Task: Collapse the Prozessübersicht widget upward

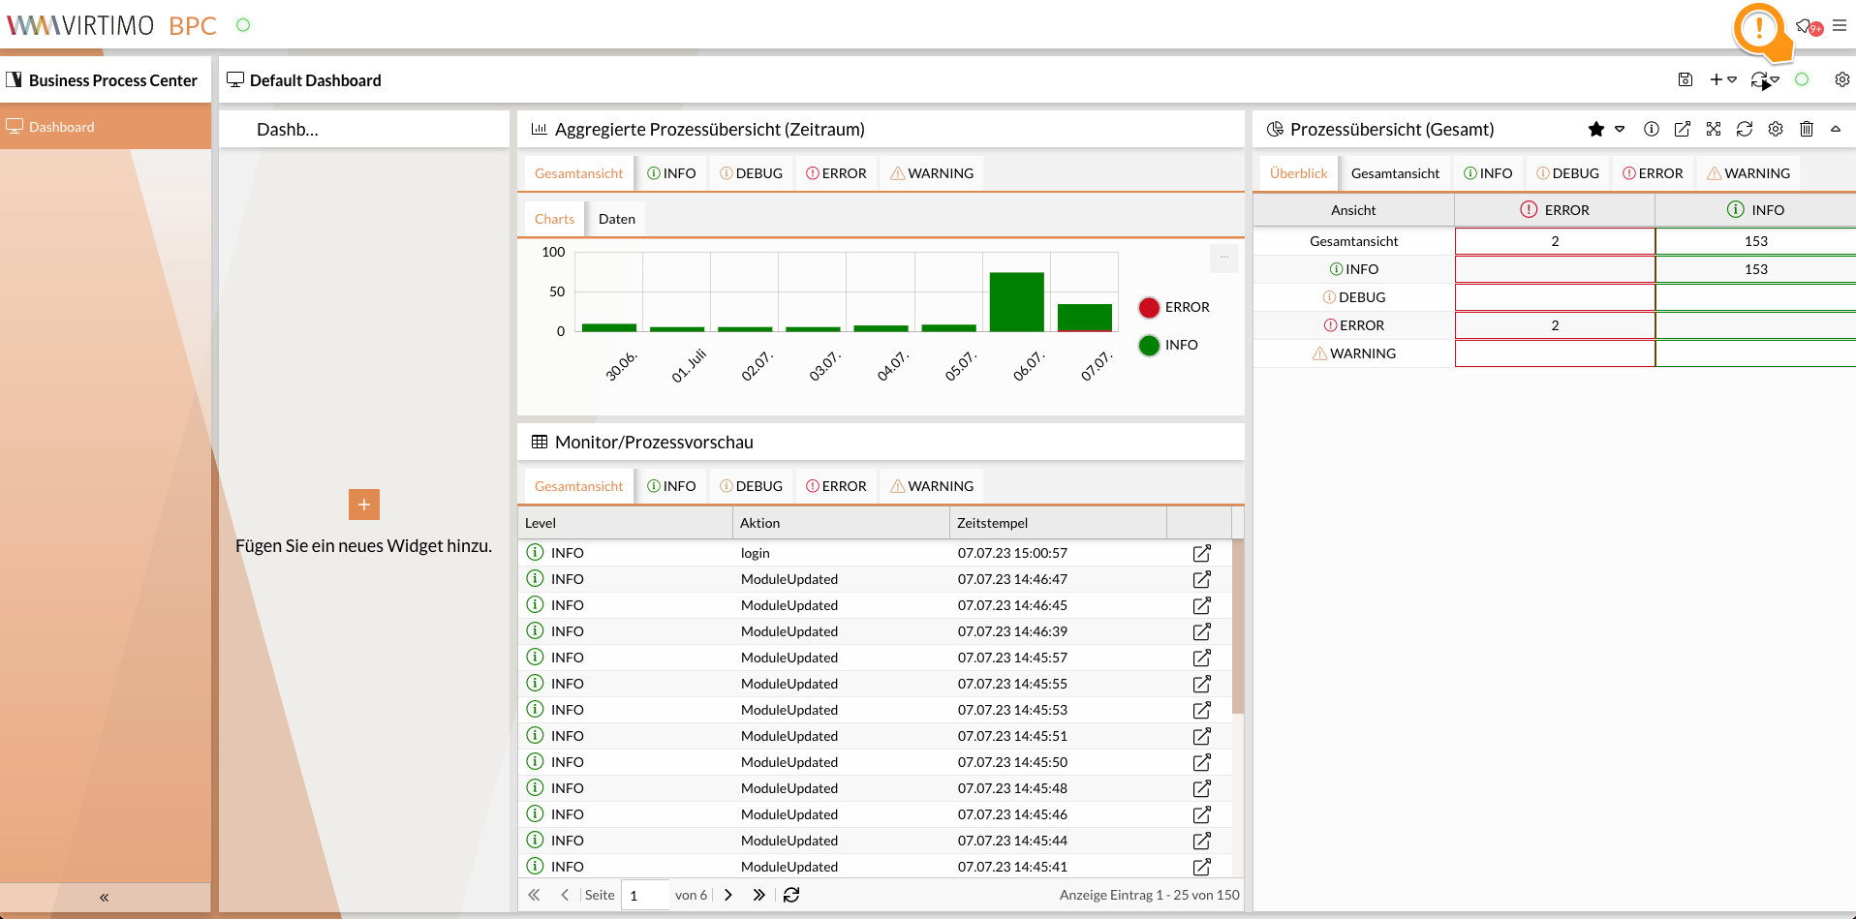Action: pyautogui.click(x=1838, y=129)
